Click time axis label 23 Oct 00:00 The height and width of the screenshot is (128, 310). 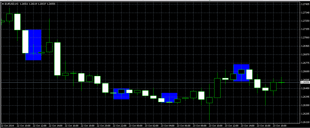point(135,126)
